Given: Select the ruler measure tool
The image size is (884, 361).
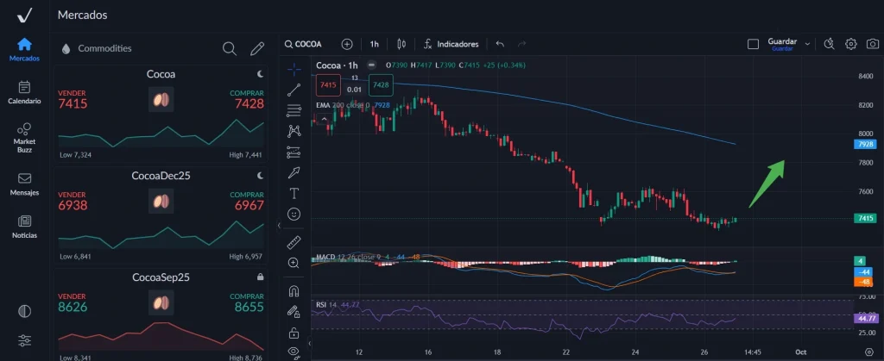Looking at the screenshot, I should pyautogui.click(x=294, y=241).
